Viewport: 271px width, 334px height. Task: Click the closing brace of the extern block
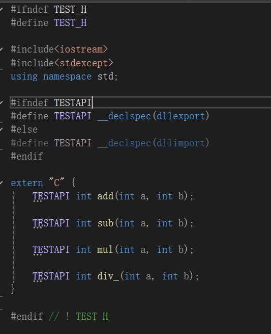click(x=13, y=289)
